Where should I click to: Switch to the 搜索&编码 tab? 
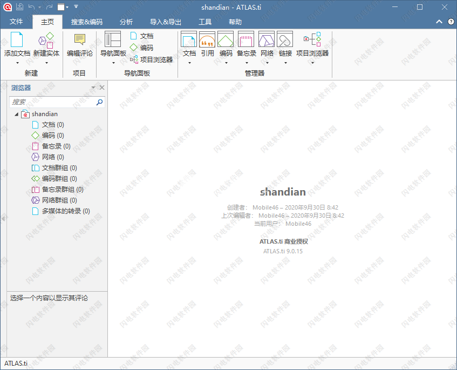(x=87, y=22)
